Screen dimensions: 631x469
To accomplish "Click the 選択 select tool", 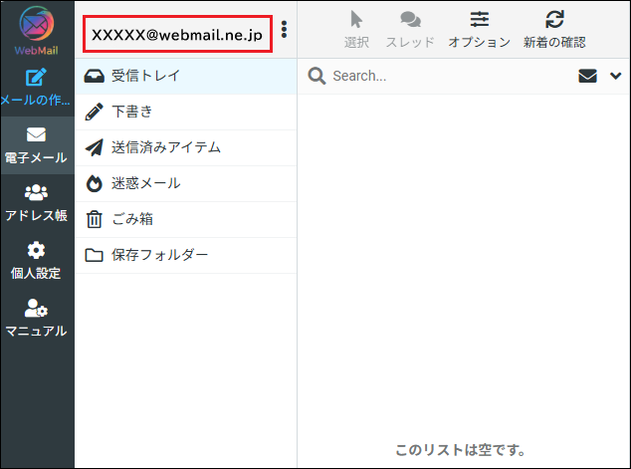I will point(356,29).
